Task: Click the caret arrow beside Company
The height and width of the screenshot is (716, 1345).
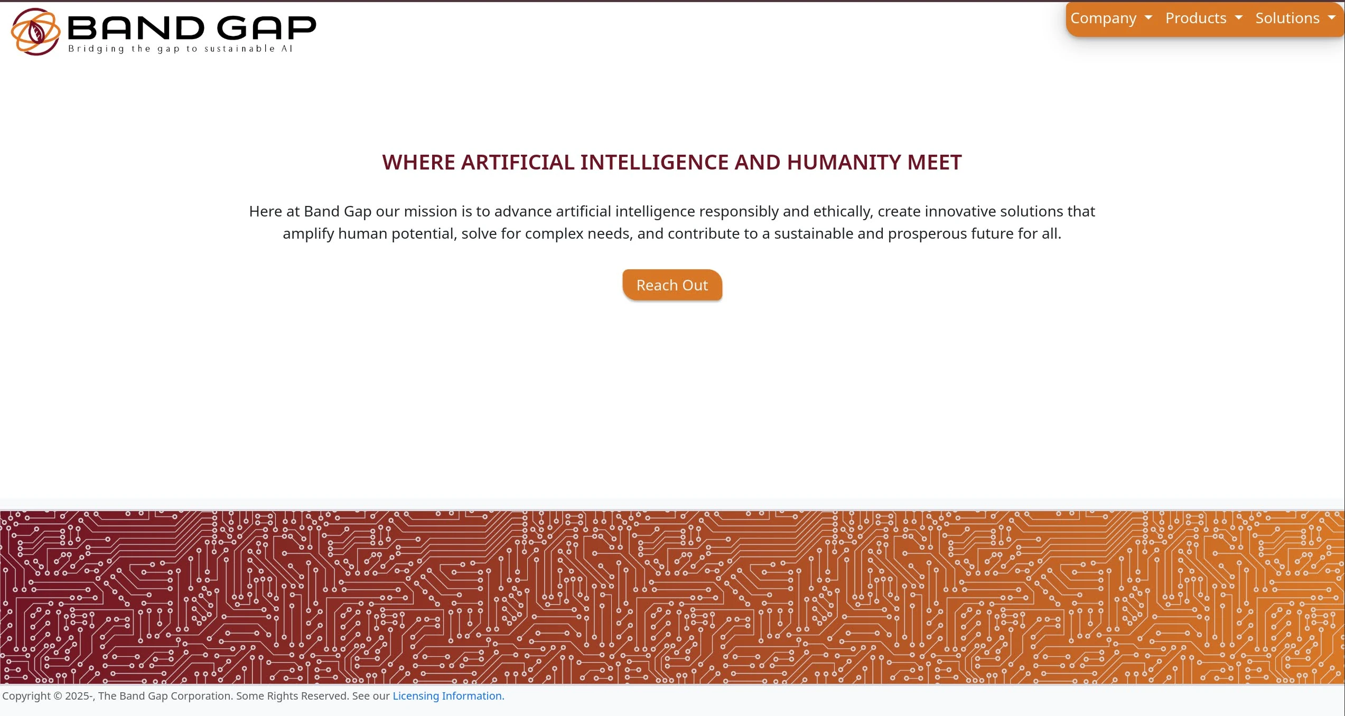Action: 1148,17
